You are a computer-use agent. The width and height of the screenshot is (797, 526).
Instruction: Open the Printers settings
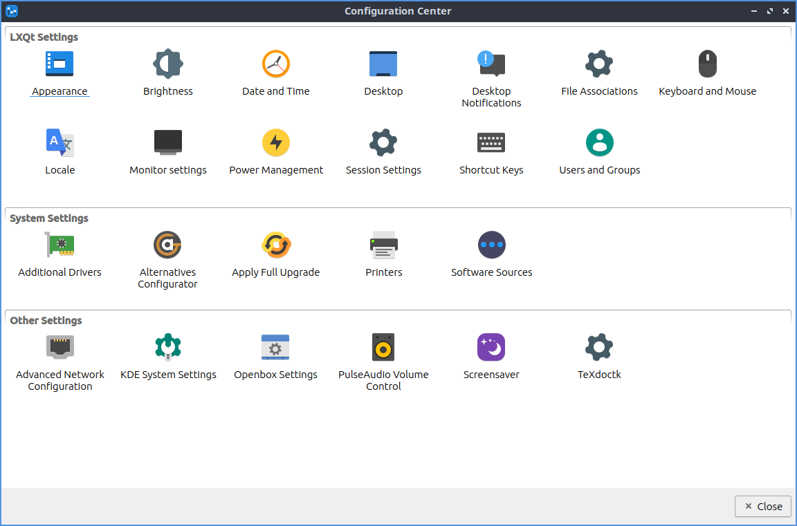point(383,245)
